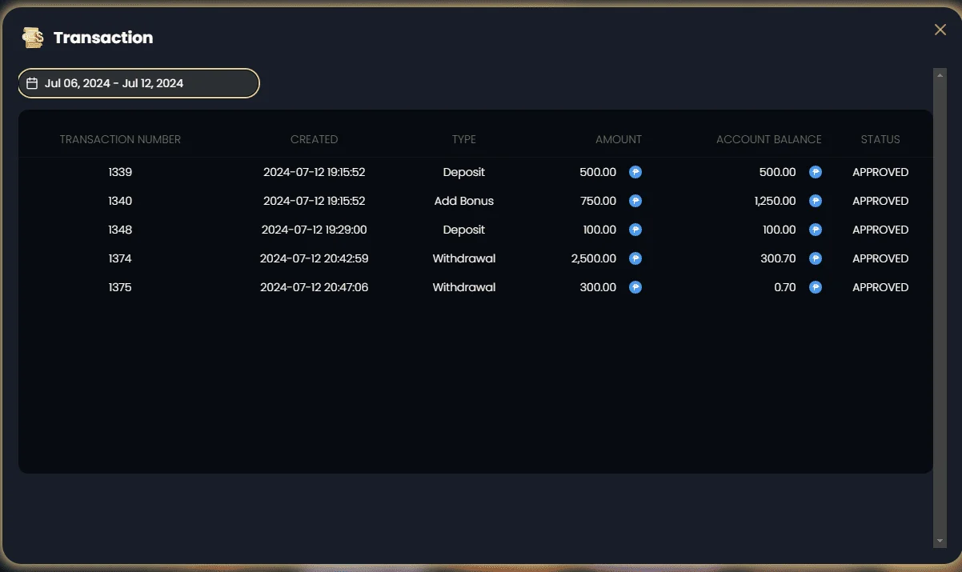Click the APPROVED status of transaction 1340

click(x=880, y=201)
